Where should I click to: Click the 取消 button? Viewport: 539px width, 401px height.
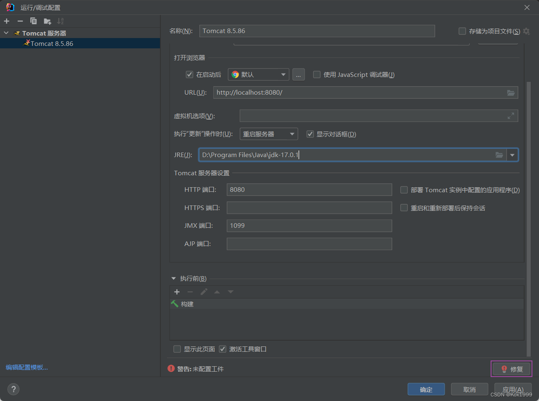pyautogui.click(x=470, y=389)
